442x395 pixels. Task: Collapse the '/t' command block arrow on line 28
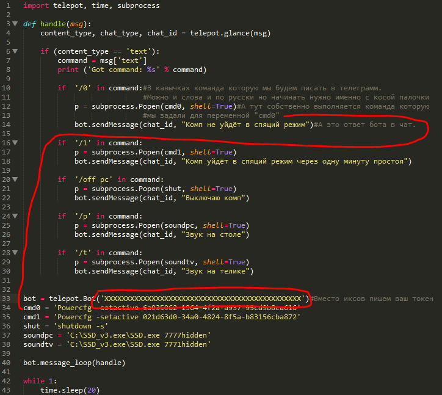pyautogui.click(x=15, y=253)
